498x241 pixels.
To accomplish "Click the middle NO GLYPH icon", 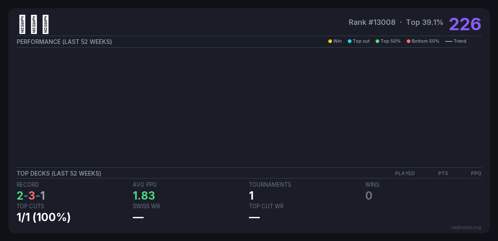I will (34, 24).
